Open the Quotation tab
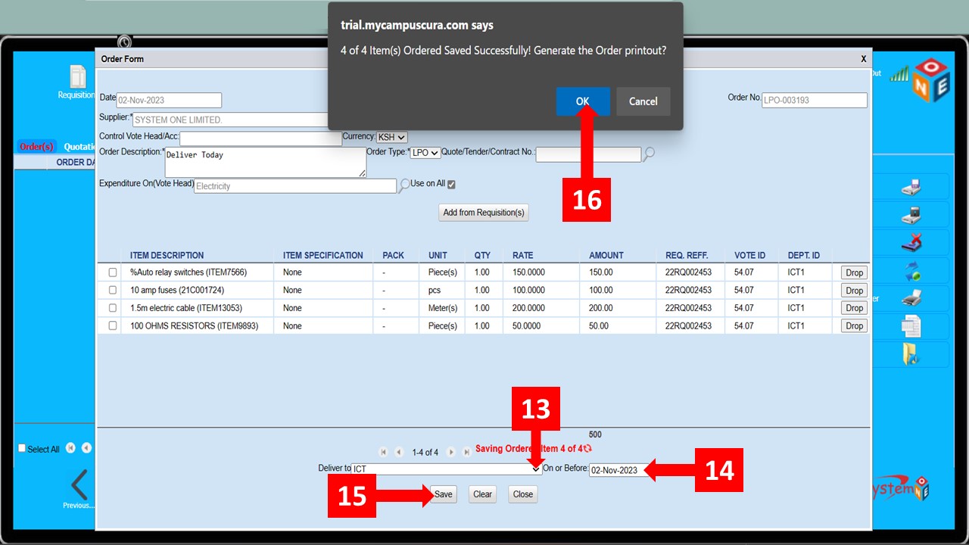Screen dimensions: 969x545 79,146
